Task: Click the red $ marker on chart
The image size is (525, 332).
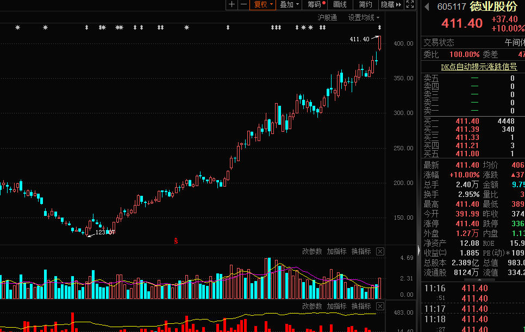Action: [176, 240]
